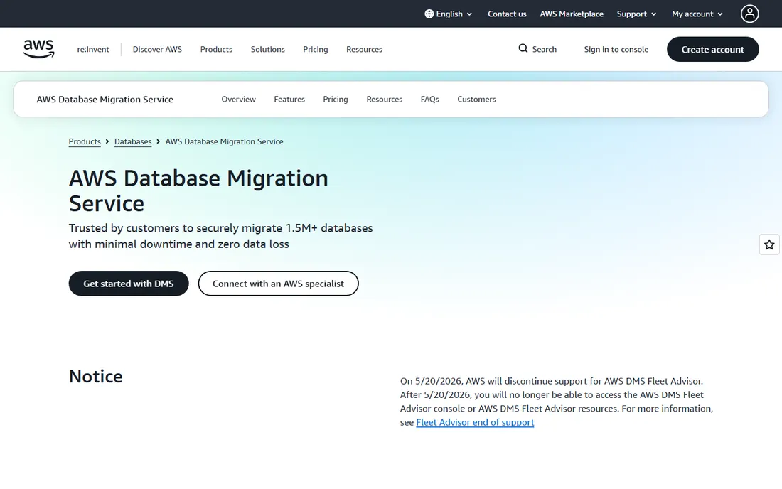782x489 pixels.
Task: Open re:Invent in main navigation
Action: [x=92, y=49]
